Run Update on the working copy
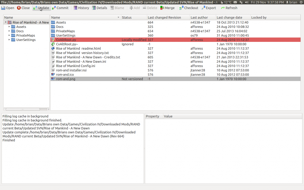This screenshot has height=190, width=304. [x=41, y=8]
